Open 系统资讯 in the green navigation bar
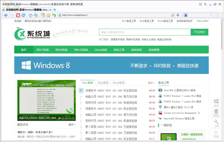224x142 pixels. 137,50
